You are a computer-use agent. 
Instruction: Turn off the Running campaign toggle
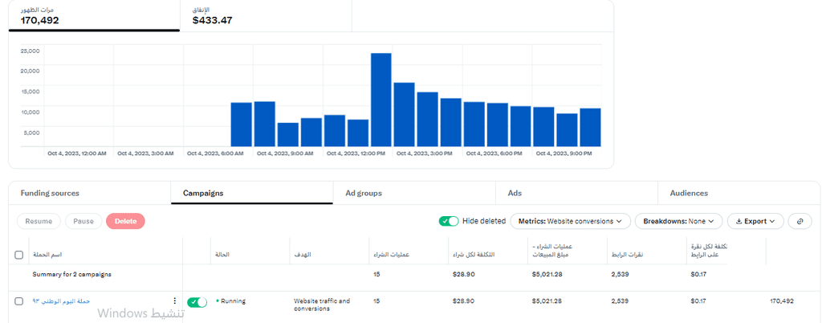(197, 302)
